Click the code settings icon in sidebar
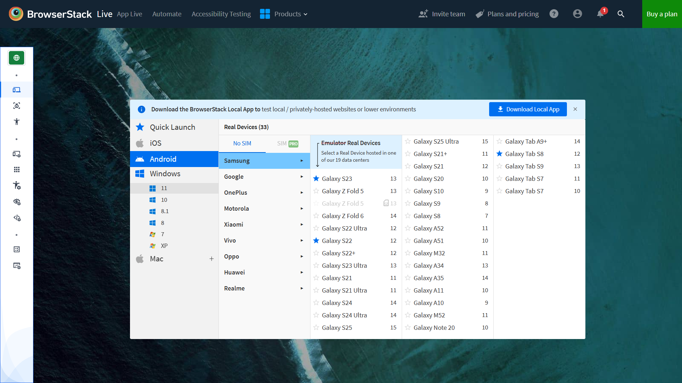This screenshot has width=682, height=383. click(16, 218)
